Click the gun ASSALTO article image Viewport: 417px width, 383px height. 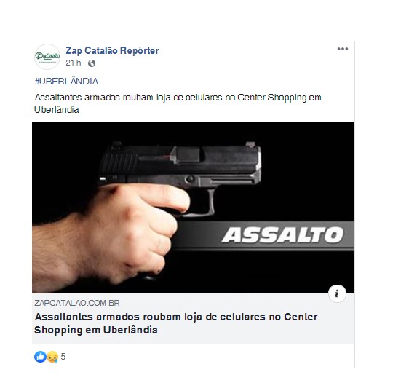(x=193, y=208)
